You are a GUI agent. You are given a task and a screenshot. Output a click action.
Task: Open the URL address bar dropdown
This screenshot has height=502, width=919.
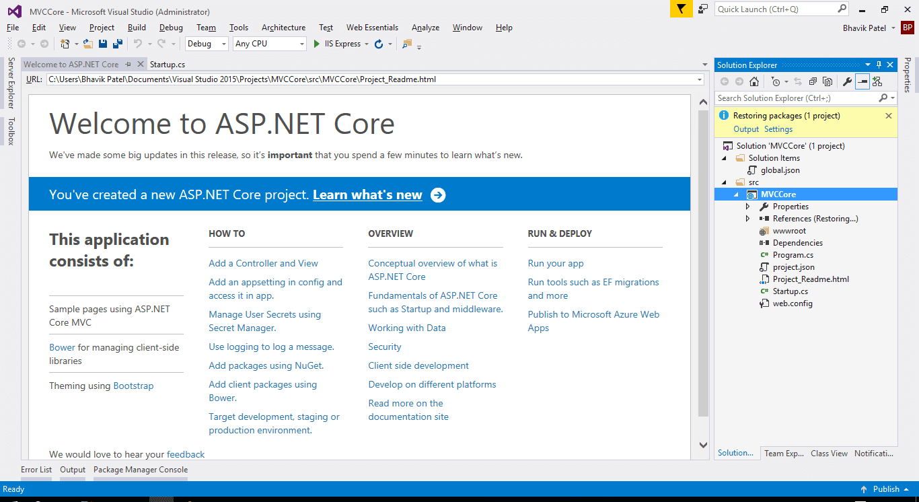coord(701,79)
